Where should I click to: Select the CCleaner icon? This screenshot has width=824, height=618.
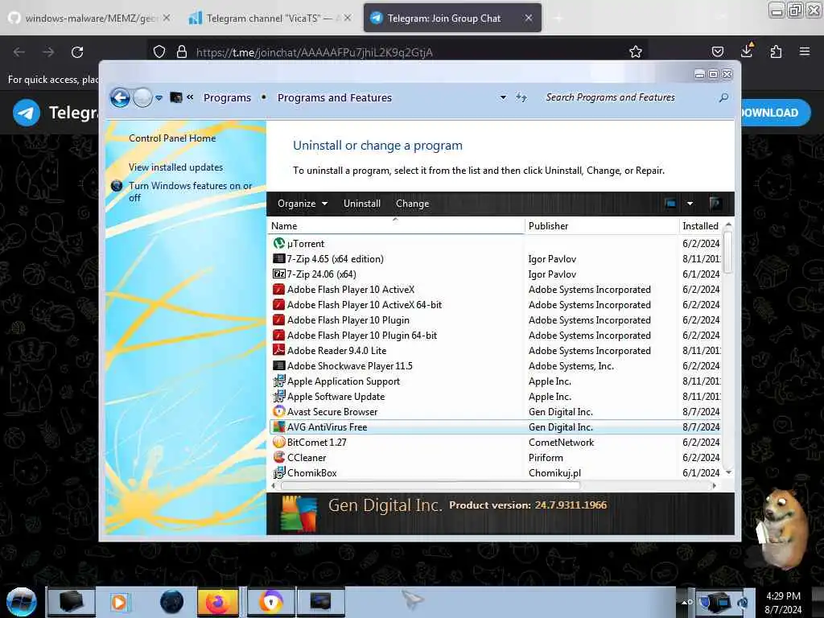279,457
